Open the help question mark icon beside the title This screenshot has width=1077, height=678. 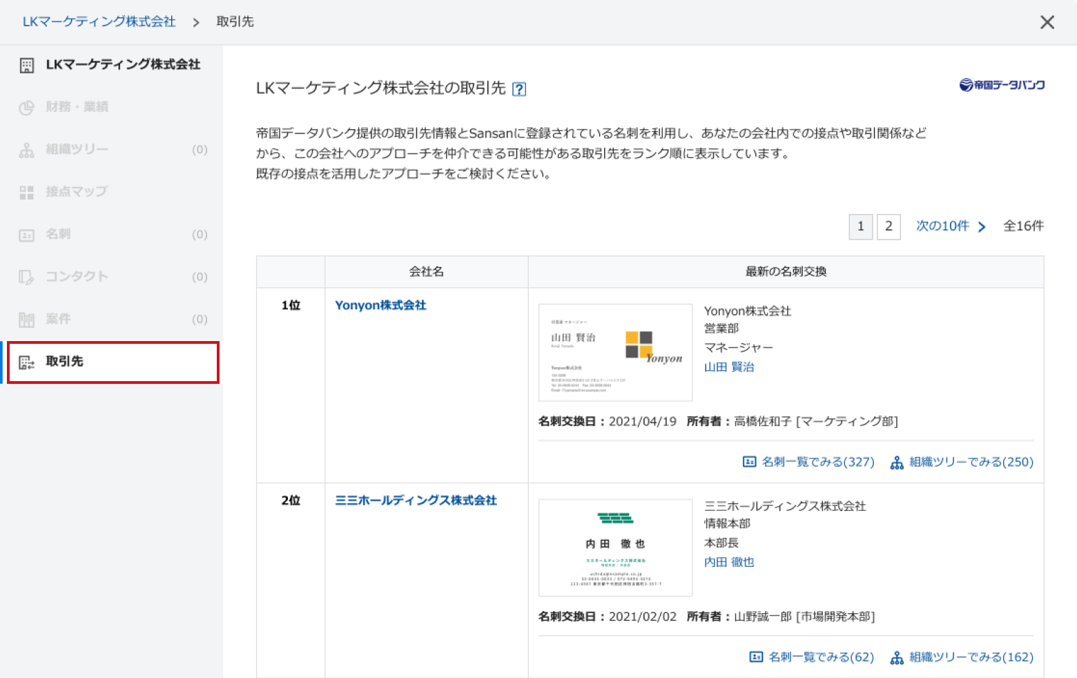(x=519, y=89)
